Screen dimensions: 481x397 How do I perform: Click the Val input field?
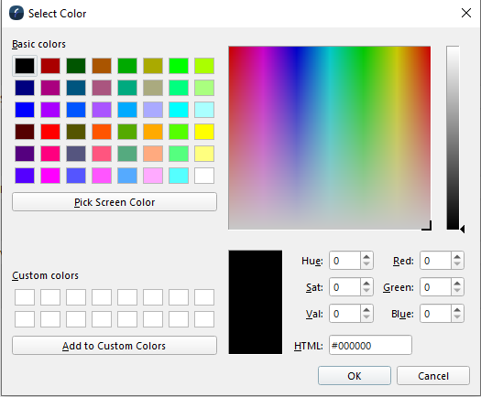coord(344,314)
